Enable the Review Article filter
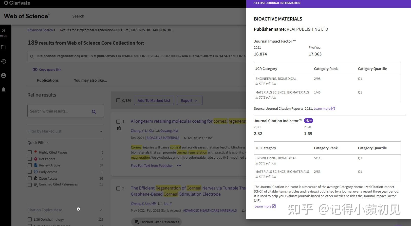411x226 pixels. 30,165
